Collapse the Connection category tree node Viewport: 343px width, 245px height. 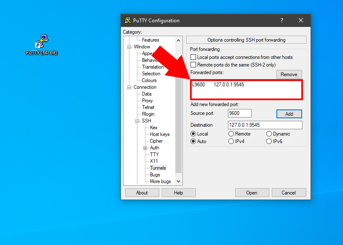pos(129,88)
